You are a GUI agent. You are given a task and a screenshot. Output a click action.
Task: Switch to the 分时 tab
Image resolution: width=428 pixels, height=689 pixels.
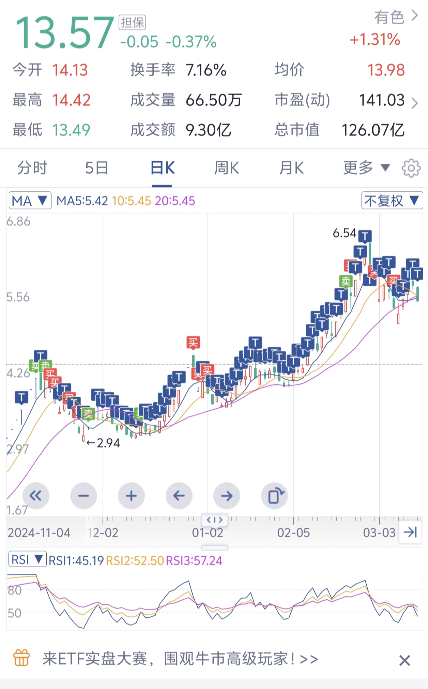(x=32, y=168)
